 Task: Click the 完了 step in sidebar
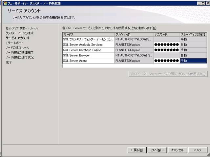coord(9,62)
